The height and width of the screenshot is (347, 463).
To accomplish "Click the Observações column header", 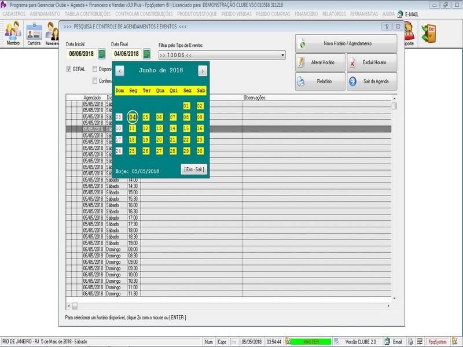I will coord(254,98).
